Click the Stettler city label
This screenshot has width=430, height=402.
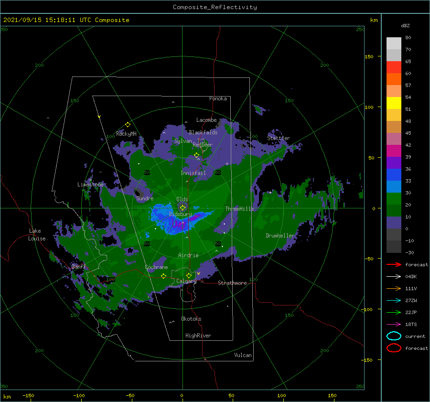pyautogui.click(x=279, y=138)
